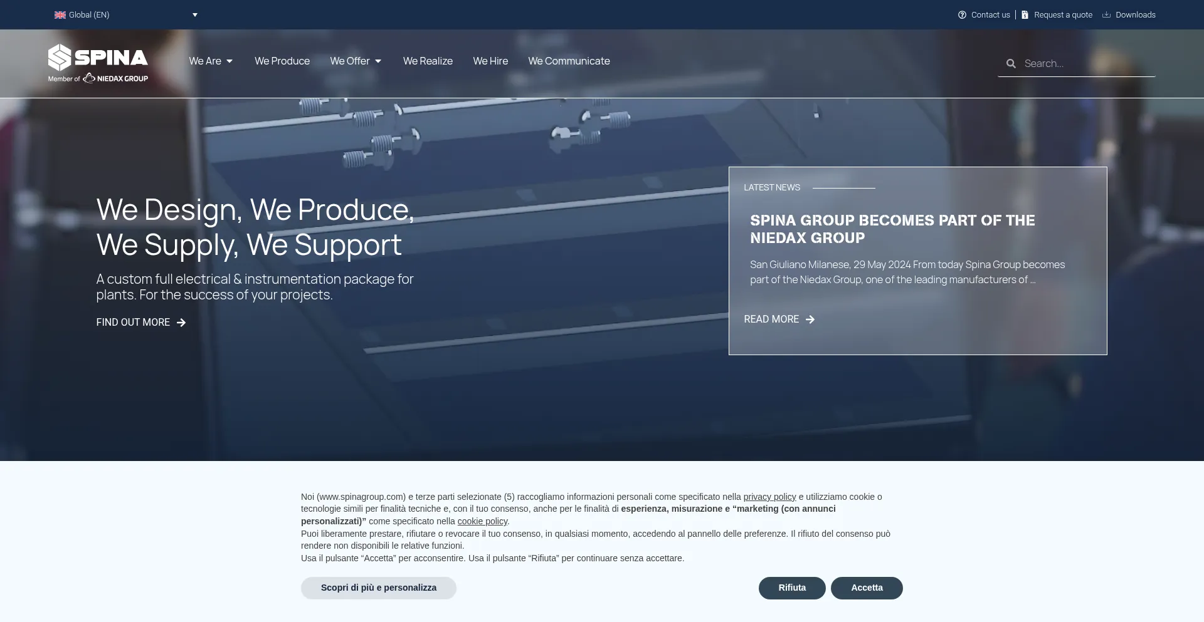Open the We Hire page
This screenshot has width=1204, height=622.
pyautogui.click(x=490, y=61)
